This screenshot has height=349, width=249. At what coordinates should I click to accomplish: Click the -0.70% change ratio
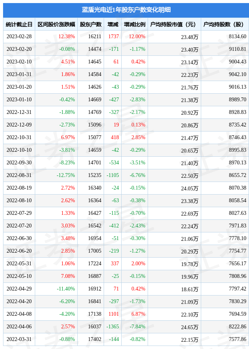click(137, 213)
